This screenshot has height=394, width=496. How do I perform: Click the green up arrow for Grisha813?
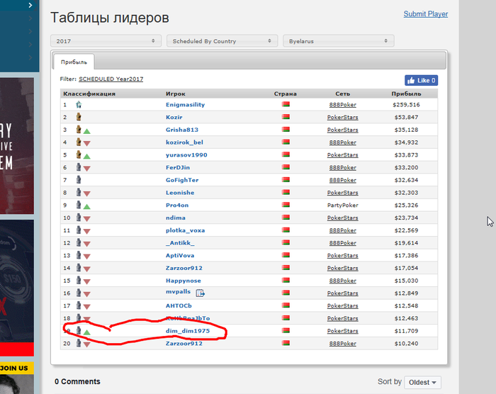coord(87,131)
